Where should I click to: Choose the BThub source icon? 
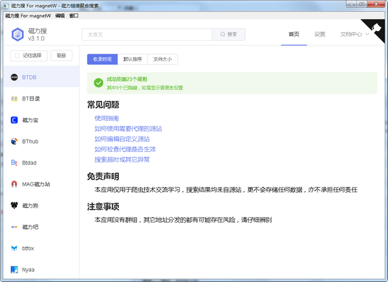pyautogui.click(x=14, y=141)
